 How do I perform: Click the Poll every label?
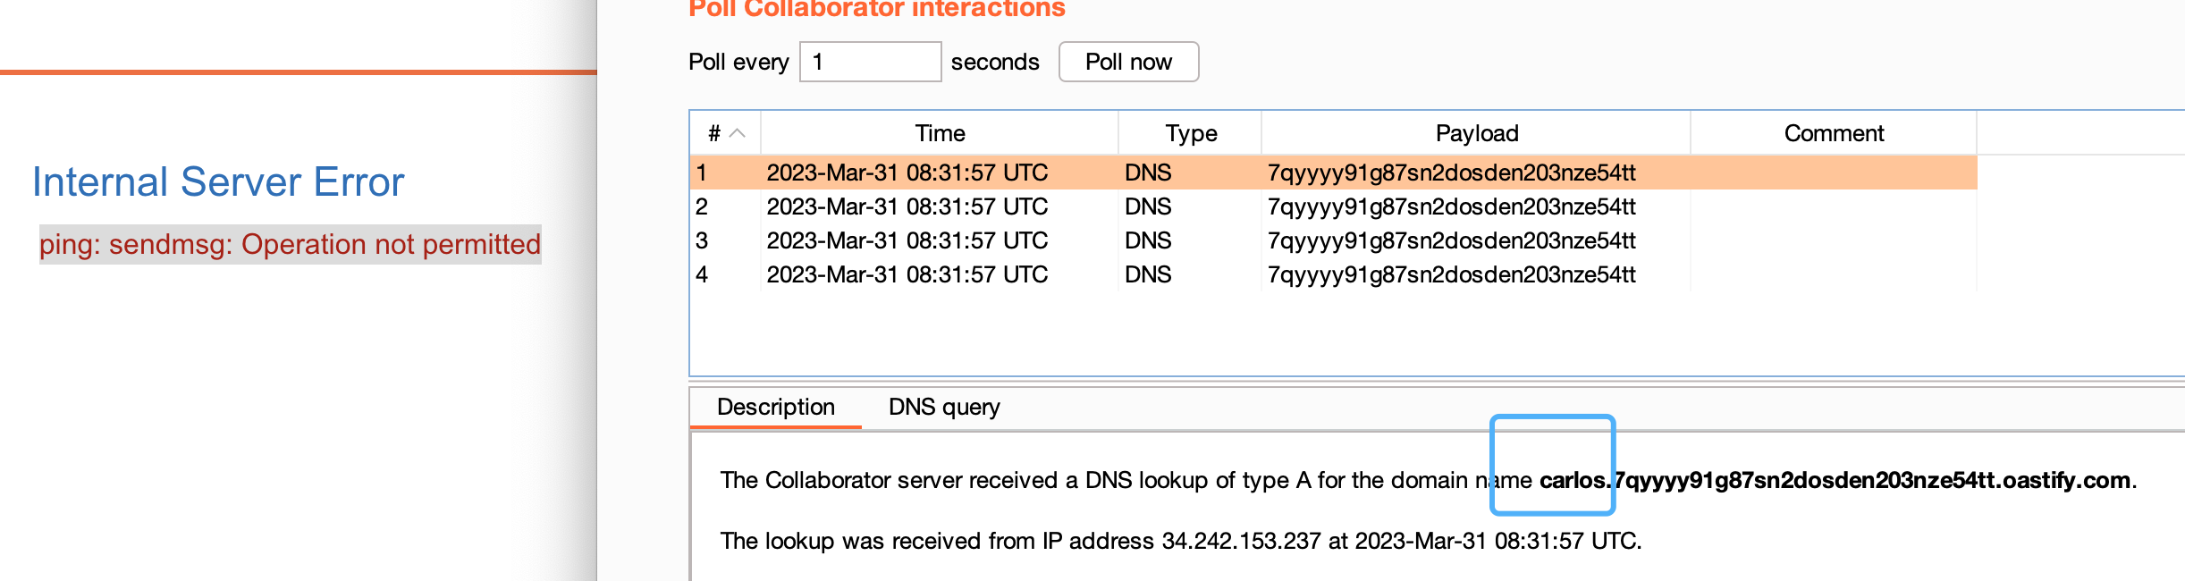point(738,62)
